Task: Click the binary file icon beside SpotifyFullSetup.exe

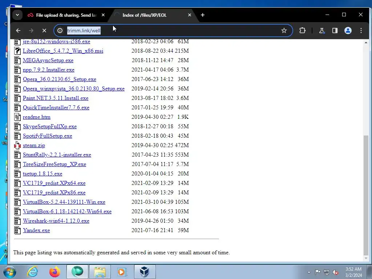Action: click(17, 136)
